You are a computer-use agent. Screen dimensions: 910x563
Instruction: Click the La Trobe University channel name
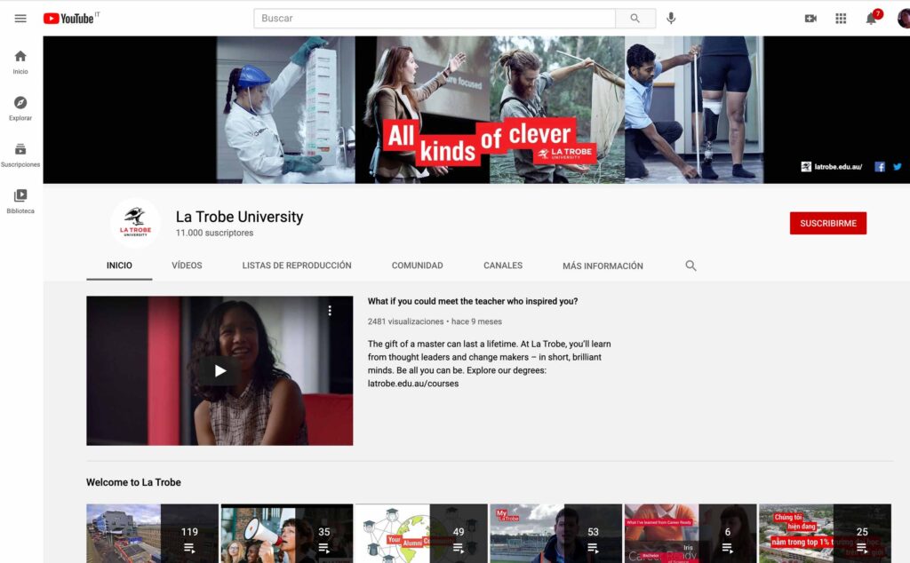pyautogui.click(x=239, y=217)
